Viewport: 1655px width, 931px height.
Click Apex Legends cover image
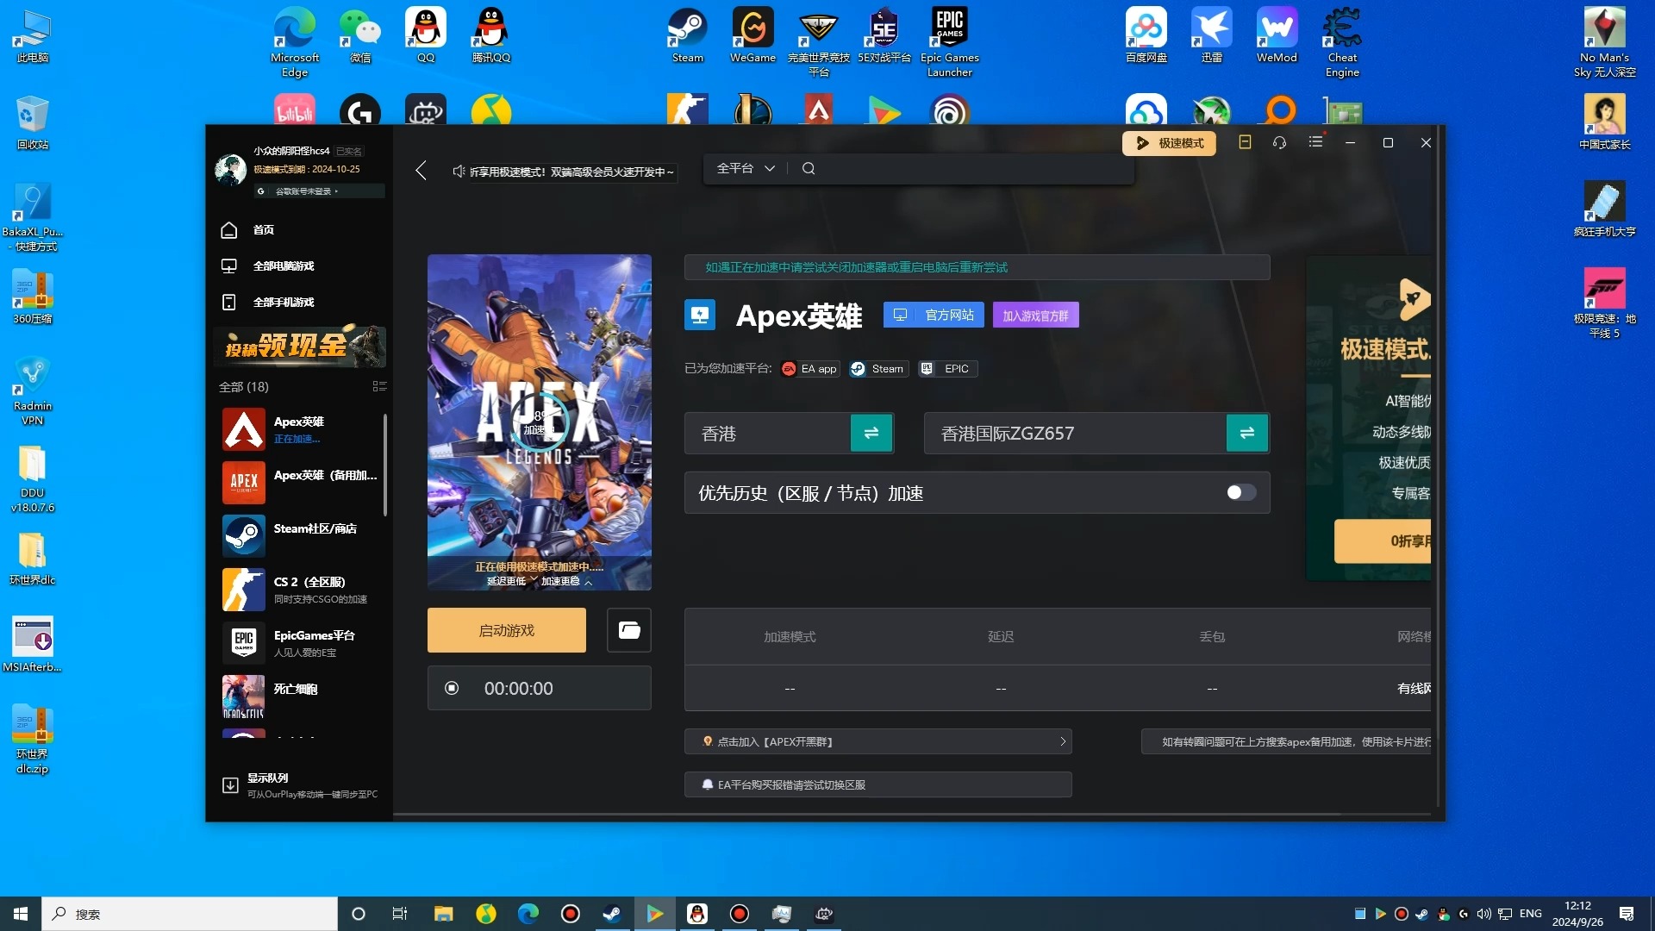(540, 422)
